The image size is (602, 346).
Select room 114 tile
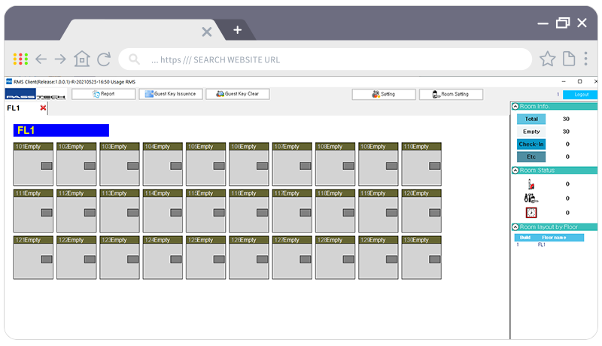163,211
